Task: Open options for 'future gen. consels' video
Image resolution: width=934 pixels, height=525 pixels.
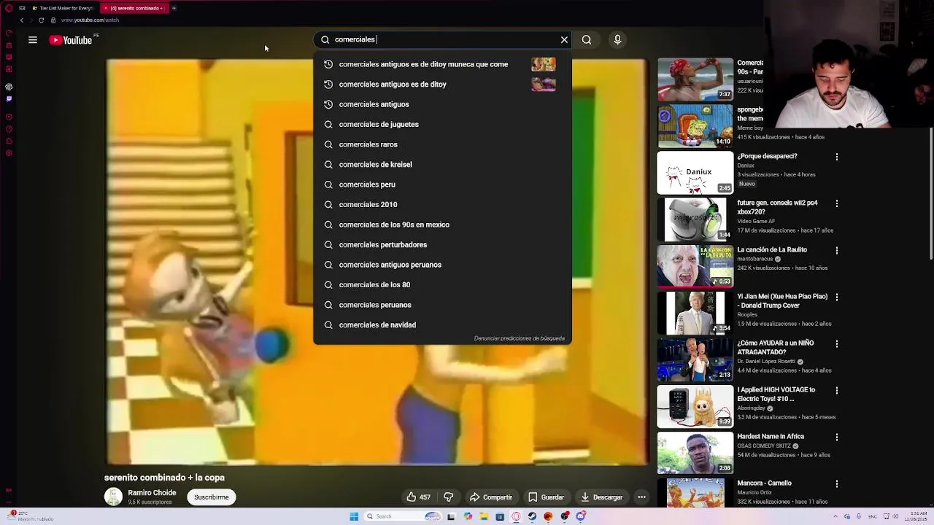Action: point(837,203)
